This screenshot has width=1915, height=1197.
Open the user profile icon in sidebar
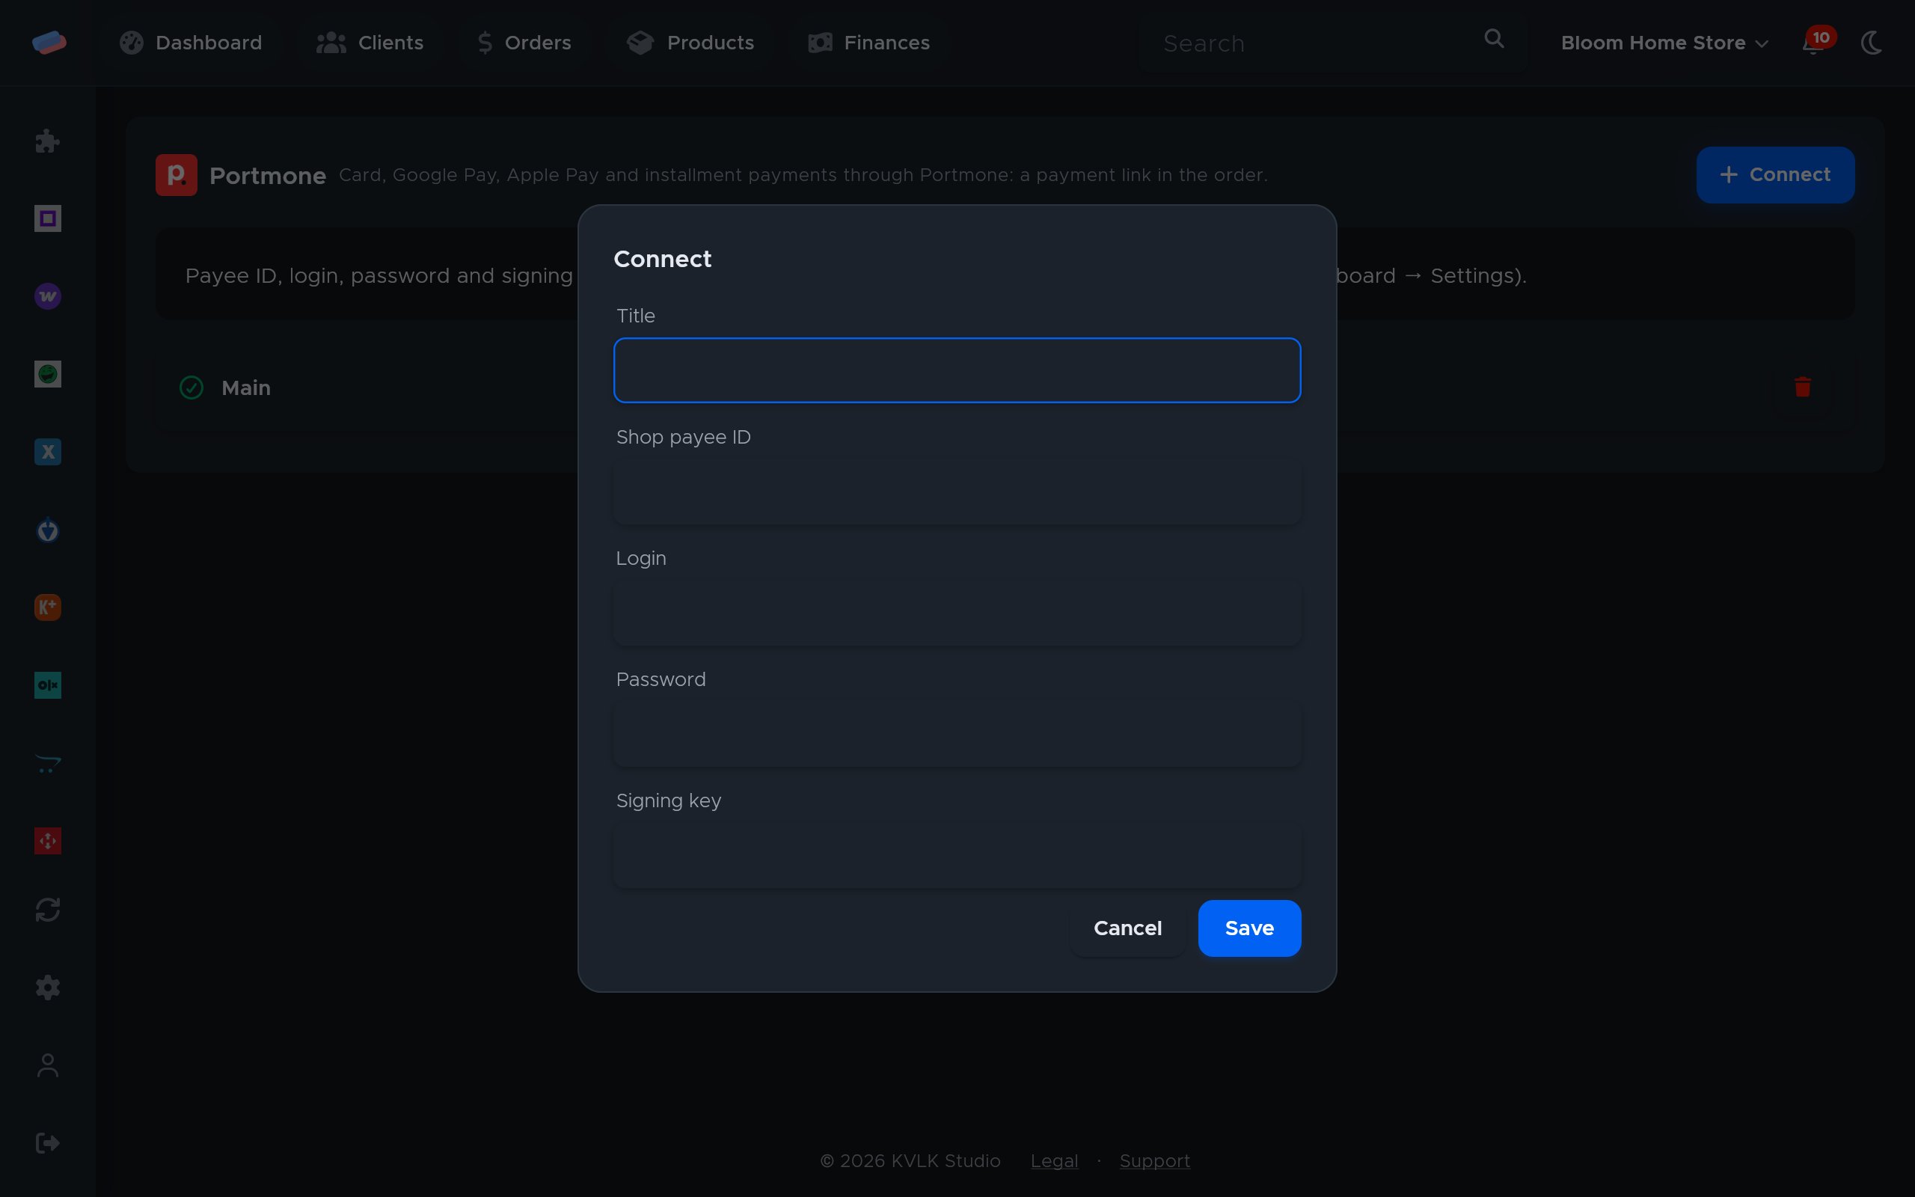tap(47, 1065)
